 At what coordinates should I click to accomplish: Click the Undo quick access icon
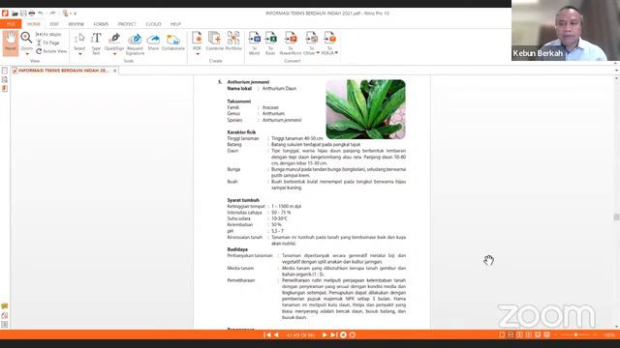(x=41, y=14)
